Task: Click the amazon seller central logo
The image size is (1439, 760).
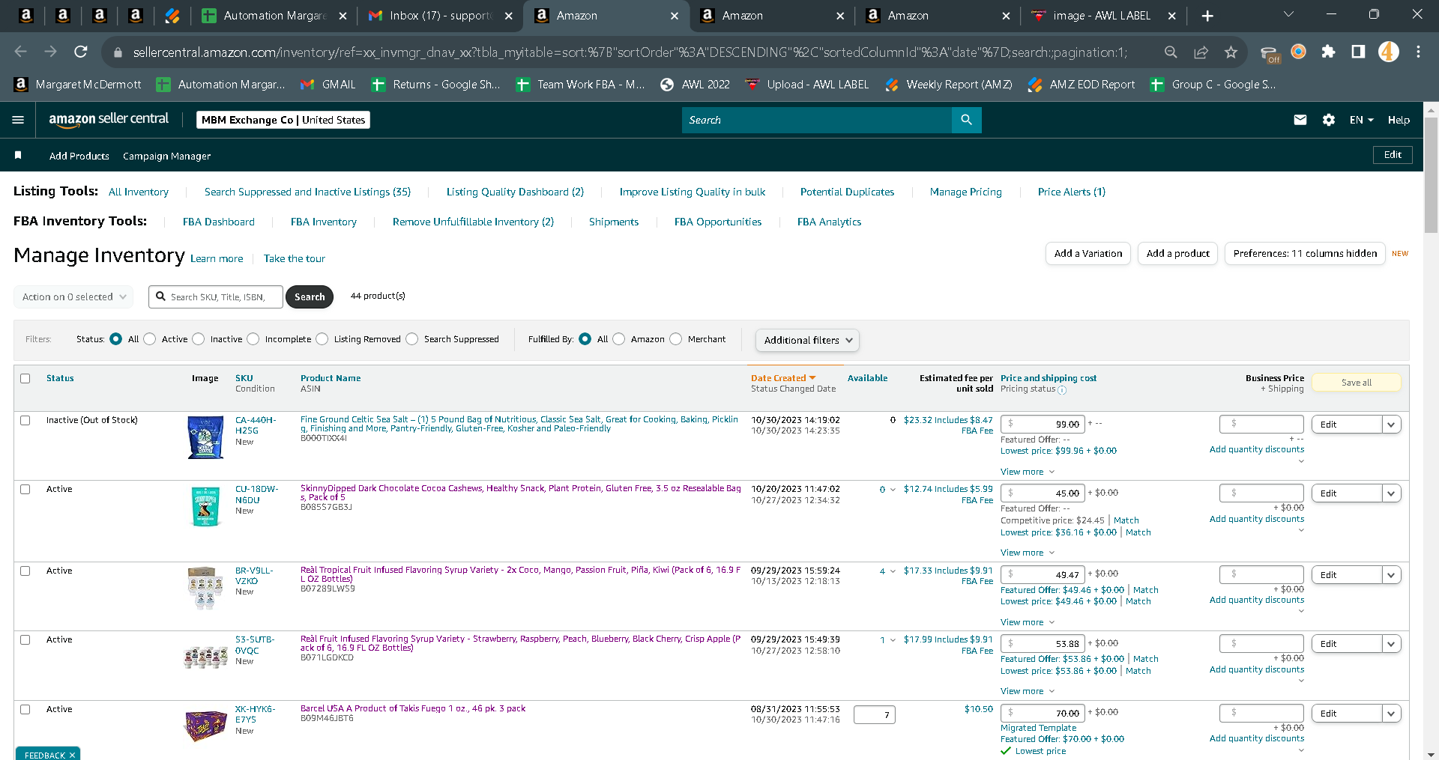Action: click(109, 120)
